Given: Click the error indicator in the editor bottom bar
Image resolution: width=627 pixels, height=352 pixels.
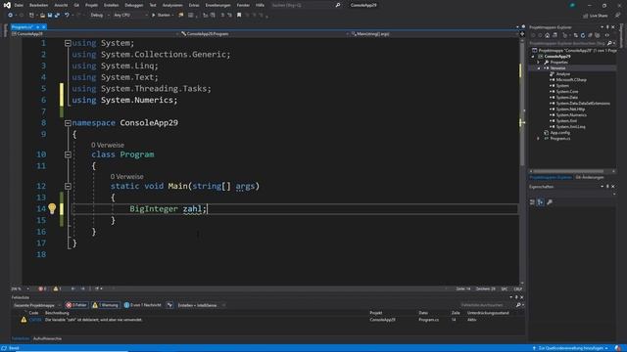Looking at the screenshot, I should point(42,288).
